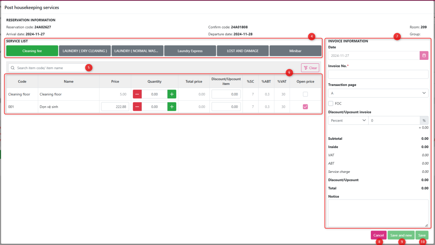The width and height of the screenshot is (435, 245).
Task: Open the Percent discount type dropdown
Action: (x=348, y=121)
